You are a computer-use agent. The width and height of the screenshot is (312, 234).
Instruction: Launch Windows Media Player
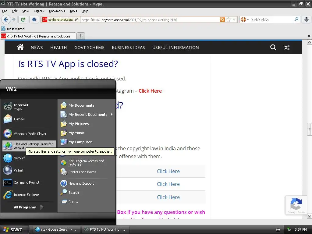(x=30, y=134)
